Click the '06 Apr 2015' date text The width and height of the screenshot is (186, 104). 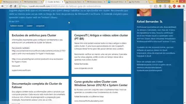(x=14, y=21)
